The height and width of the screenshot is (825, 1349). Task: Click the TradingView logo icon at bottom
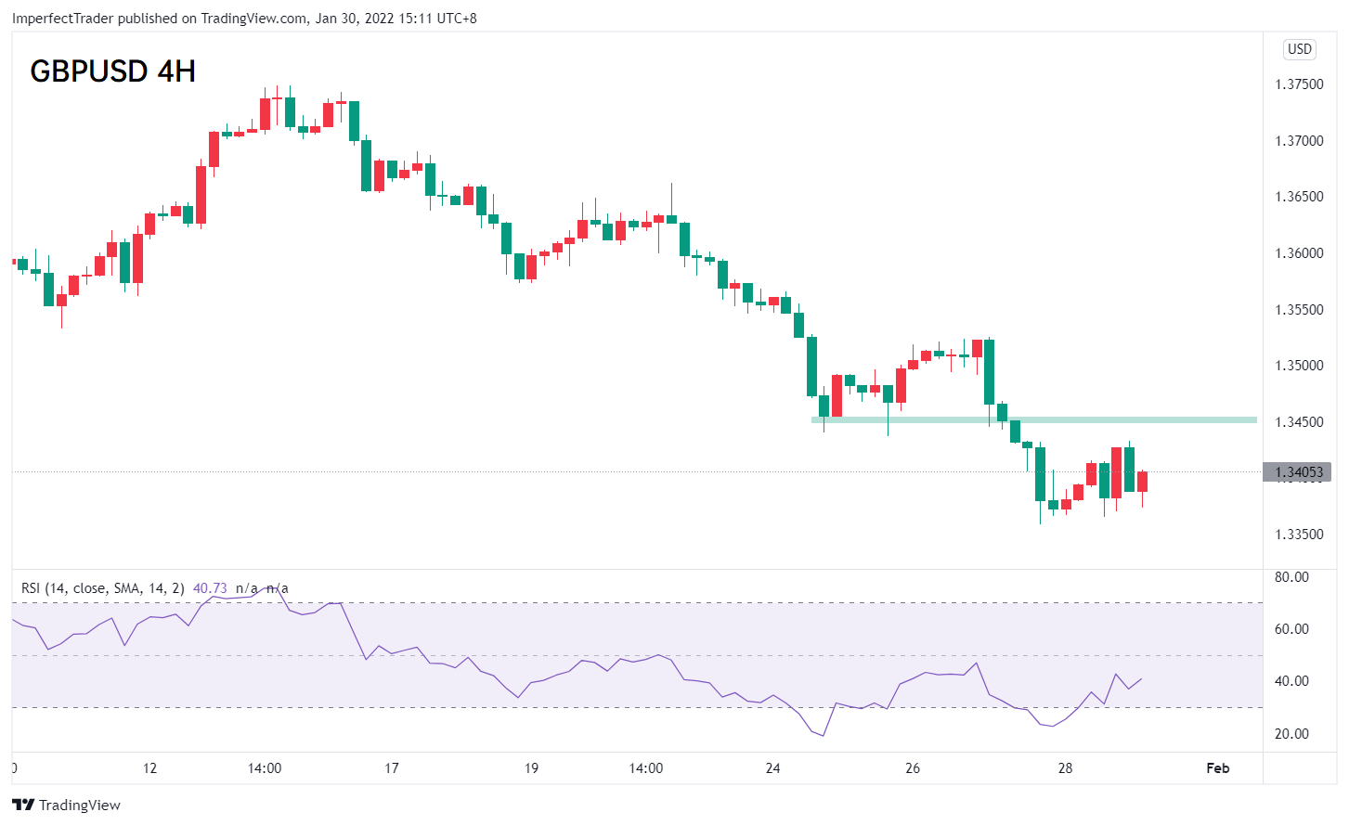pyautogui.click(x=23, y=805)
